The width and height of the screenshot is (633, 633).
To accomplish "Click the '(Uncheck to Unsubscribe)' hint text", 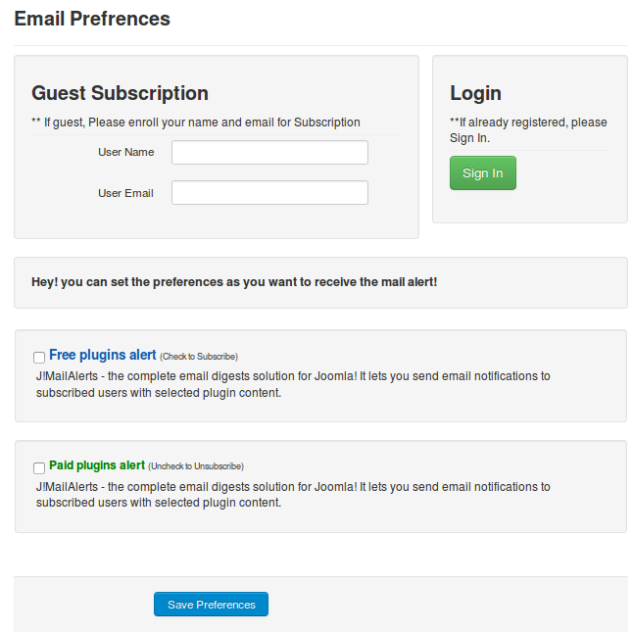I will [x=196, y=466].
